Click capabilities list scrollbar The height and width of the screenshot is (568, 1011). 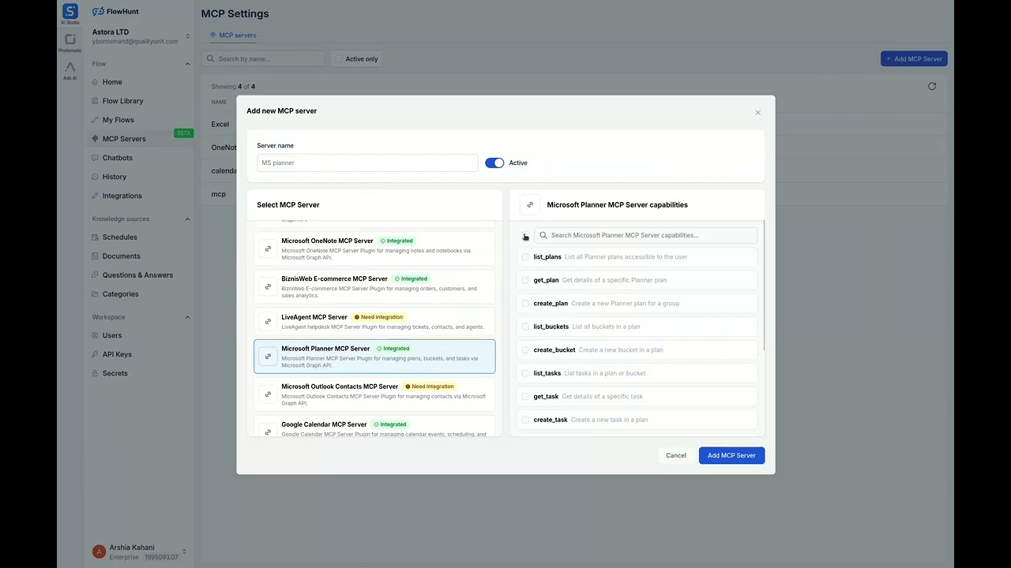[764, 286]
